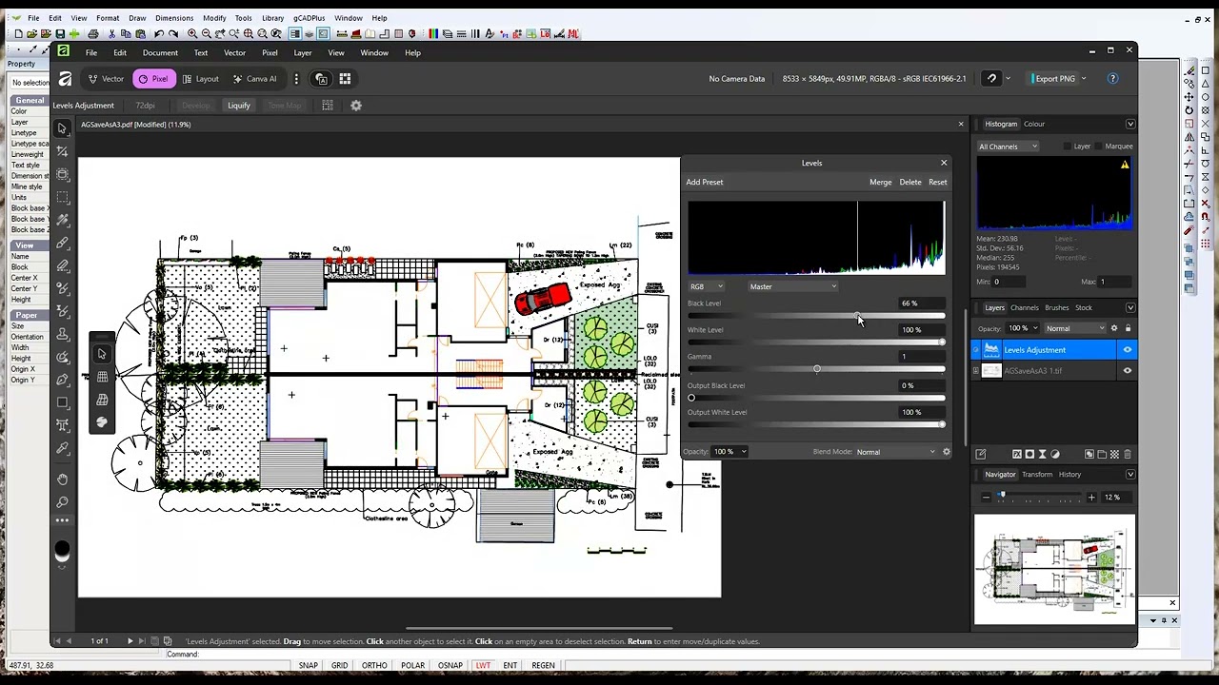Viewport: 1219px width, 685px height.
Task: Toggle SNAP in gCADPlus status bar
Action: click(309, 666)
